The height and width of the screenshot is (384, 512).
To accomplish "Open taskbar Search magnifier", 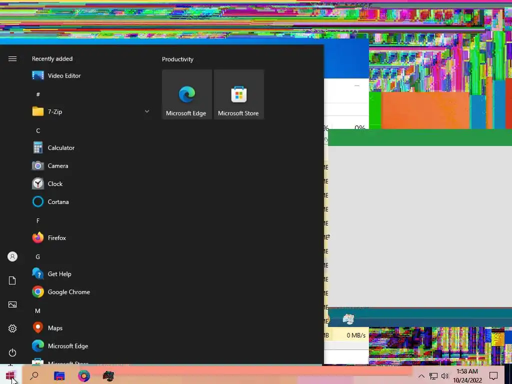I will pos(34,376).
